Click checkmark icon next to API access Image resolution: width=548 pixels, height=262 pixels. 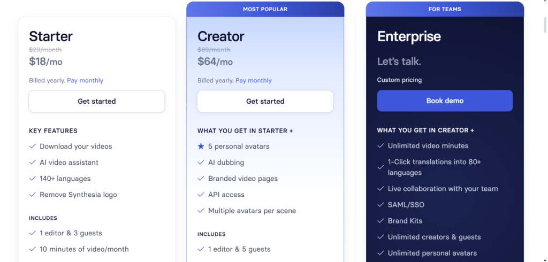coord(201,195)
